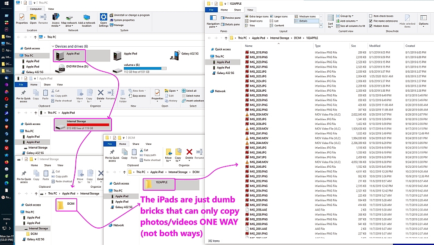Open Add columns dropdown

click(x=347, y=21)
